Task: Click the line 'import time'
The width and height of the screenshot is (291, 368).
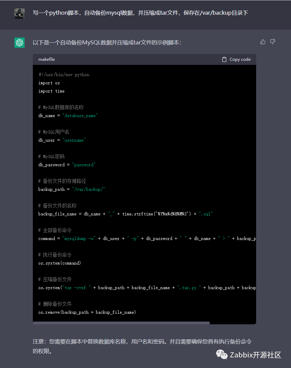Action: (x=52, y=91)
